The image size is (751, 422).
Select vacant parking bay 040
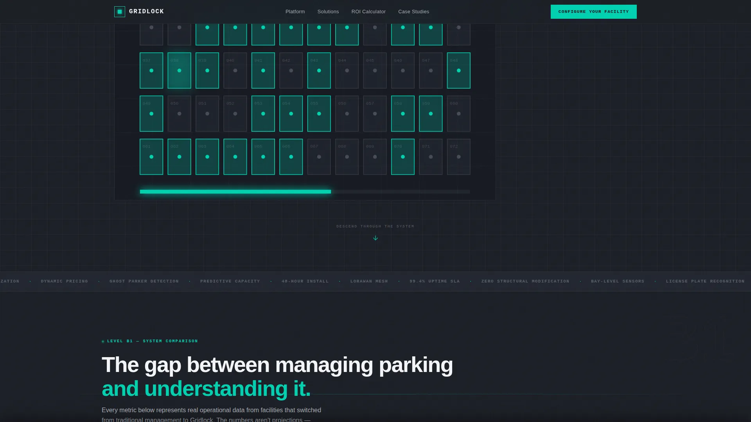coord(235,70)
